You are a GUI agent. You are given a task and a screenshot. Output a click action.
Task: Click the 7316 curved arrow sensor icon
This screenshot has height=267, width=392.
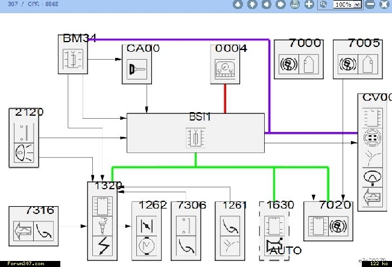point(43,231)
